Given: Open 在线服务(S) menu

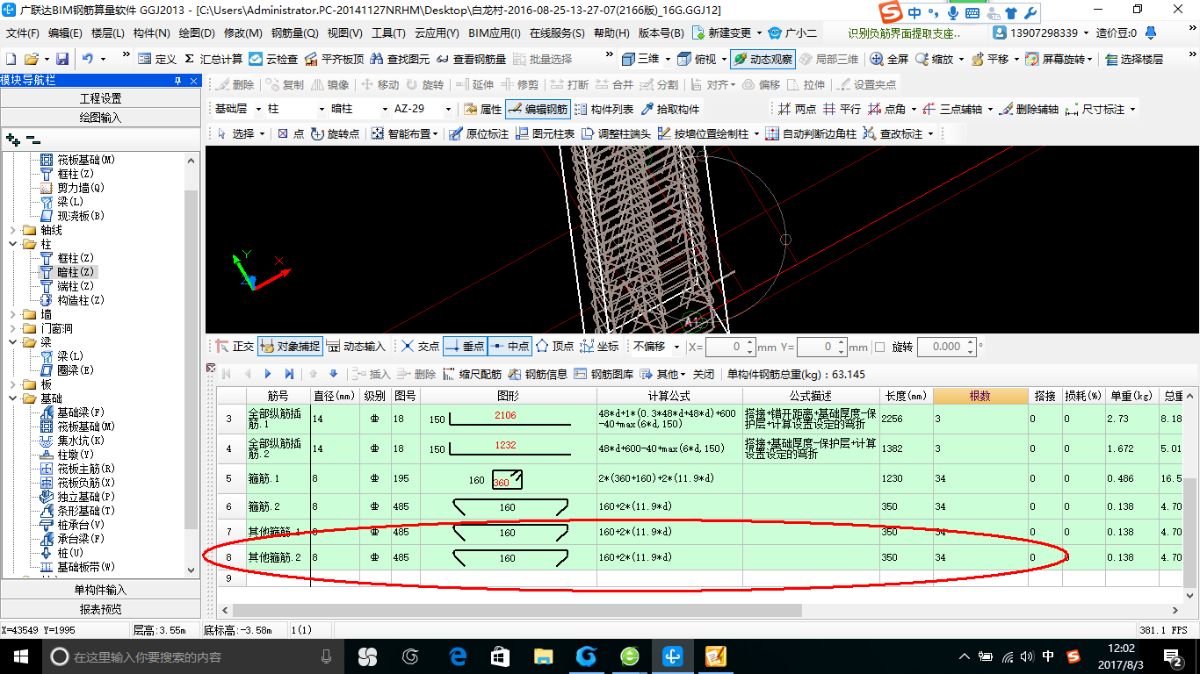Looking at the screenshot, I should (557, 33).
